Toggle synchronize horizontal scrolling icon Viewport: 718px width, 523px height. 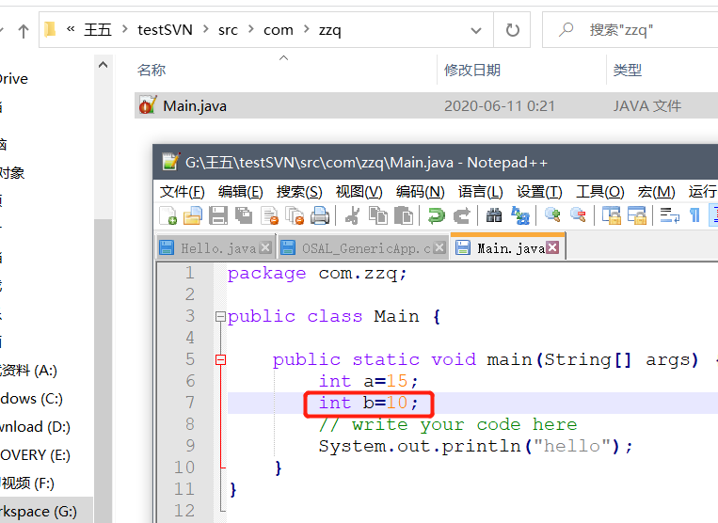(x=636, y=215)
